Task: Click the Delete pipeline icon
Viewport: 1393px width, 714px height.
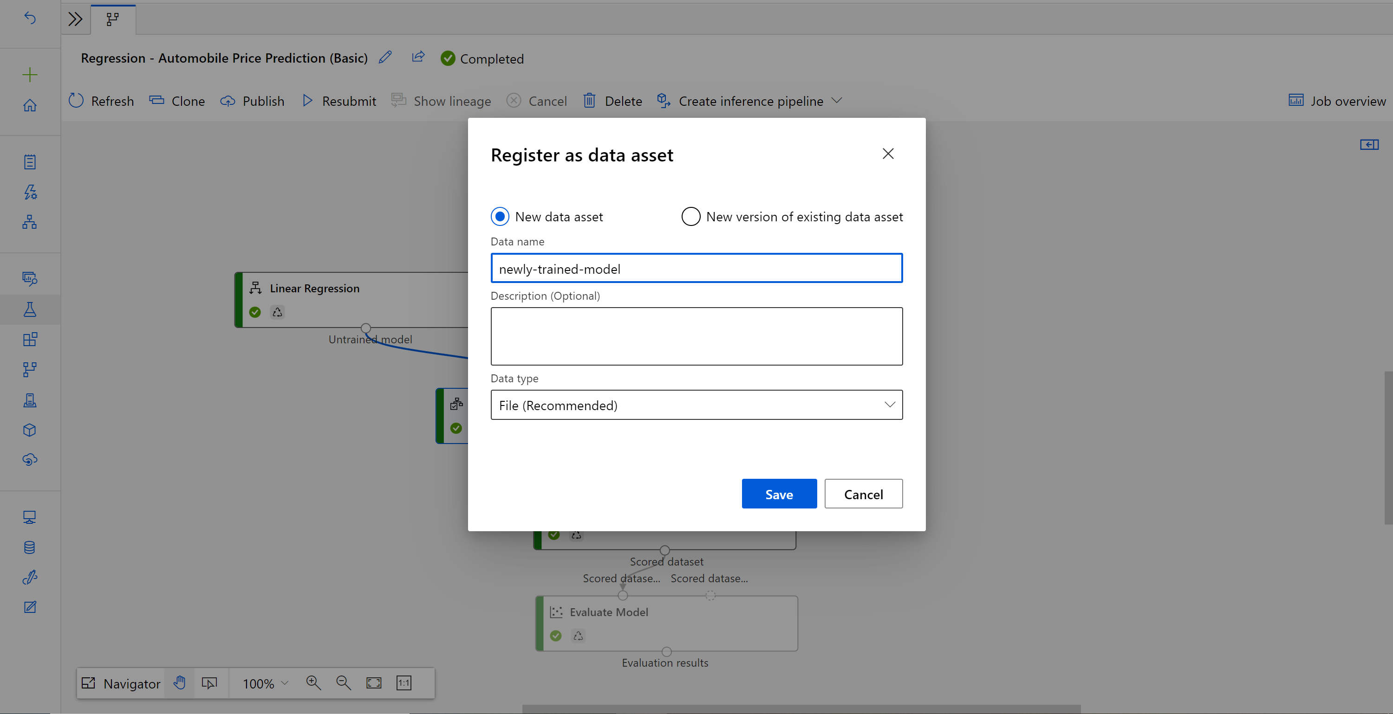Action: point(589,100)
